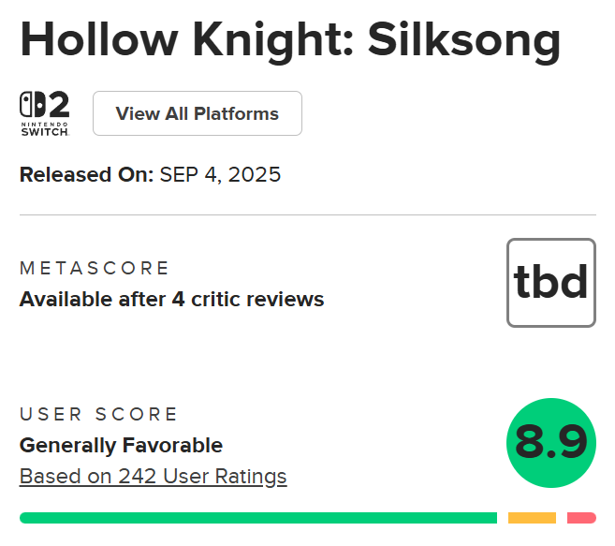Click the Hollow Knight: Silksong title
Screen dimensions: 615x546
(x=290, y=39)
